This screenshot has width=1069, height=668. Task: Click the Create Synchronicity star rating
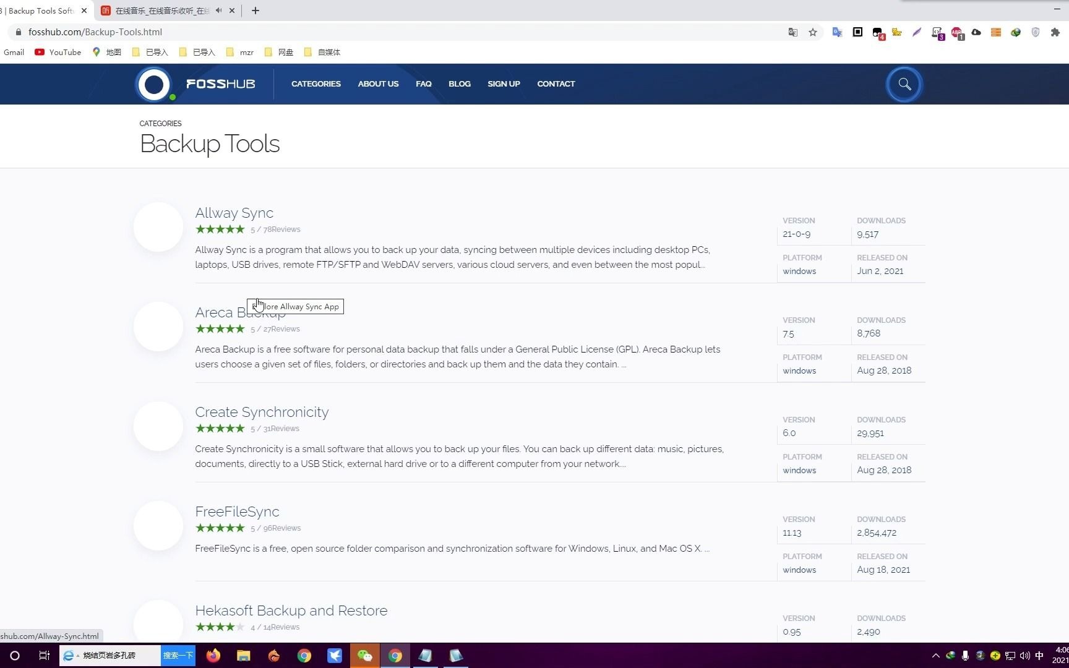220,428
